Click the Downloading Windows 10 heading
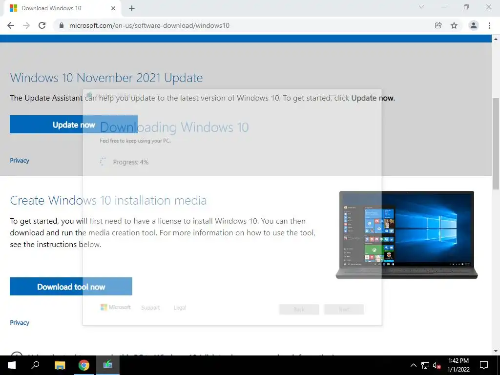The image size is (500, 375). [x=174, y=127]
